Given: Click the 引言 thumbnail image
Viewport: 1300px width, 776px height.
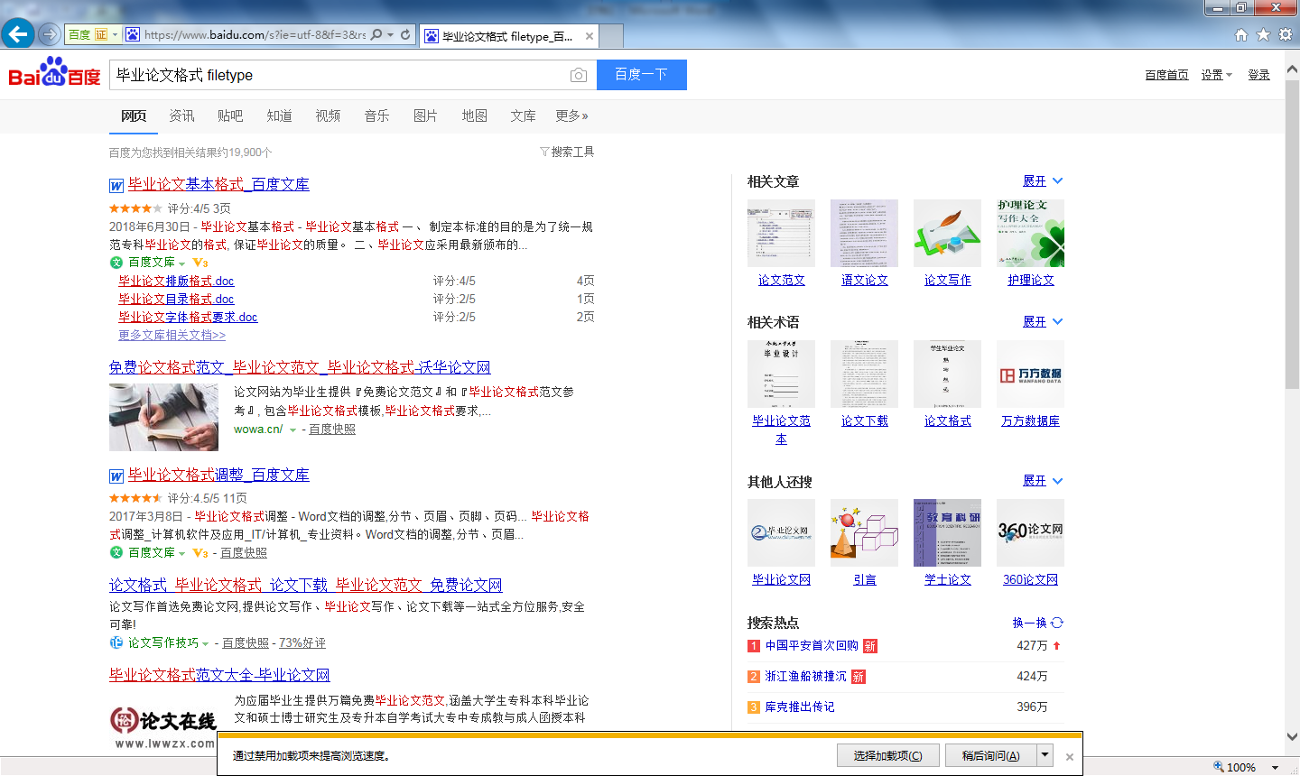Looking at the screenshot, I should (x=864, y=532).
